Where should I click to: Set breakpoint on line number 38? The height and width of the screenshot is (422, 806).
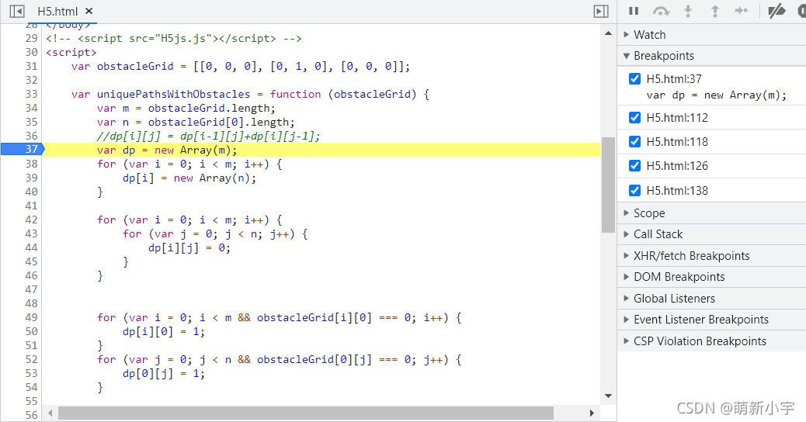click(x=31, y=164)
